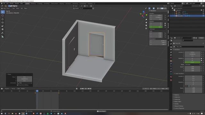The width and height of the screenshot is (205, 115).
Task: Toggle viewport overlays
Action: click(154, 8)
